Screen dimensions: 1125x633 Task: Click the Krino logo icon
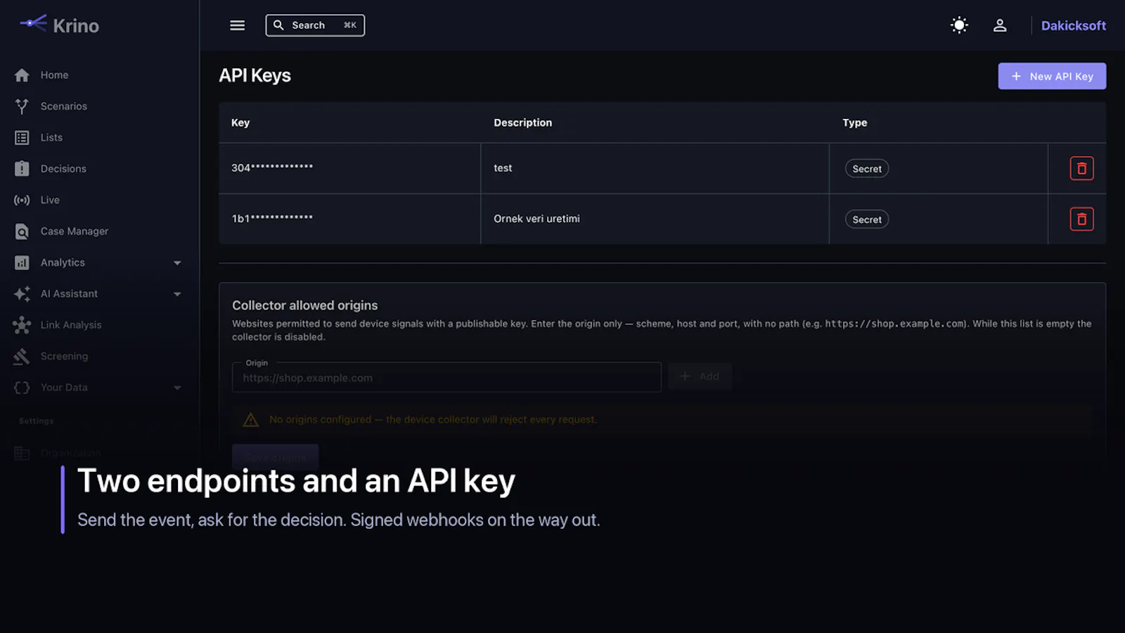[33, 23]
